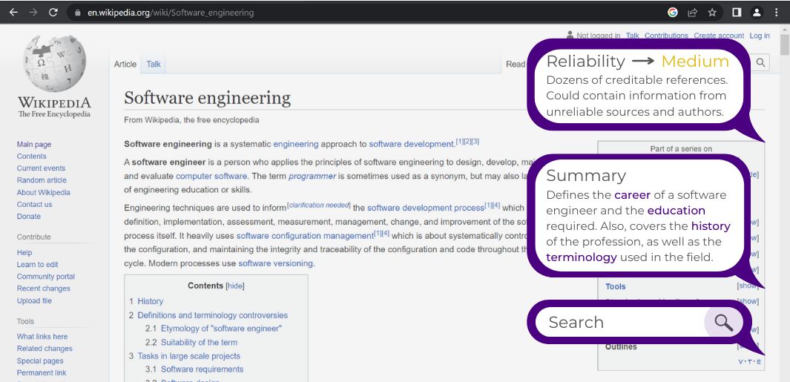Open Recent changes link
790x382 pixels.
(x=43, y=289)
